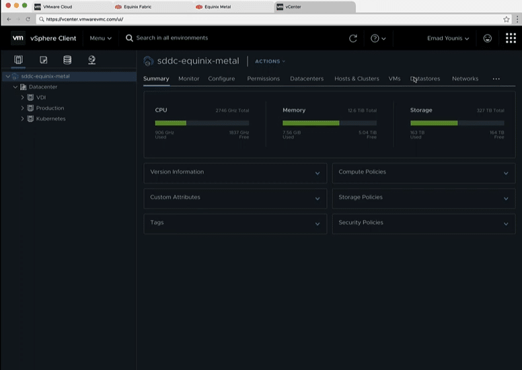The image size is (522, 370).
Task: Open the Datastores tab
Action: 425,79
